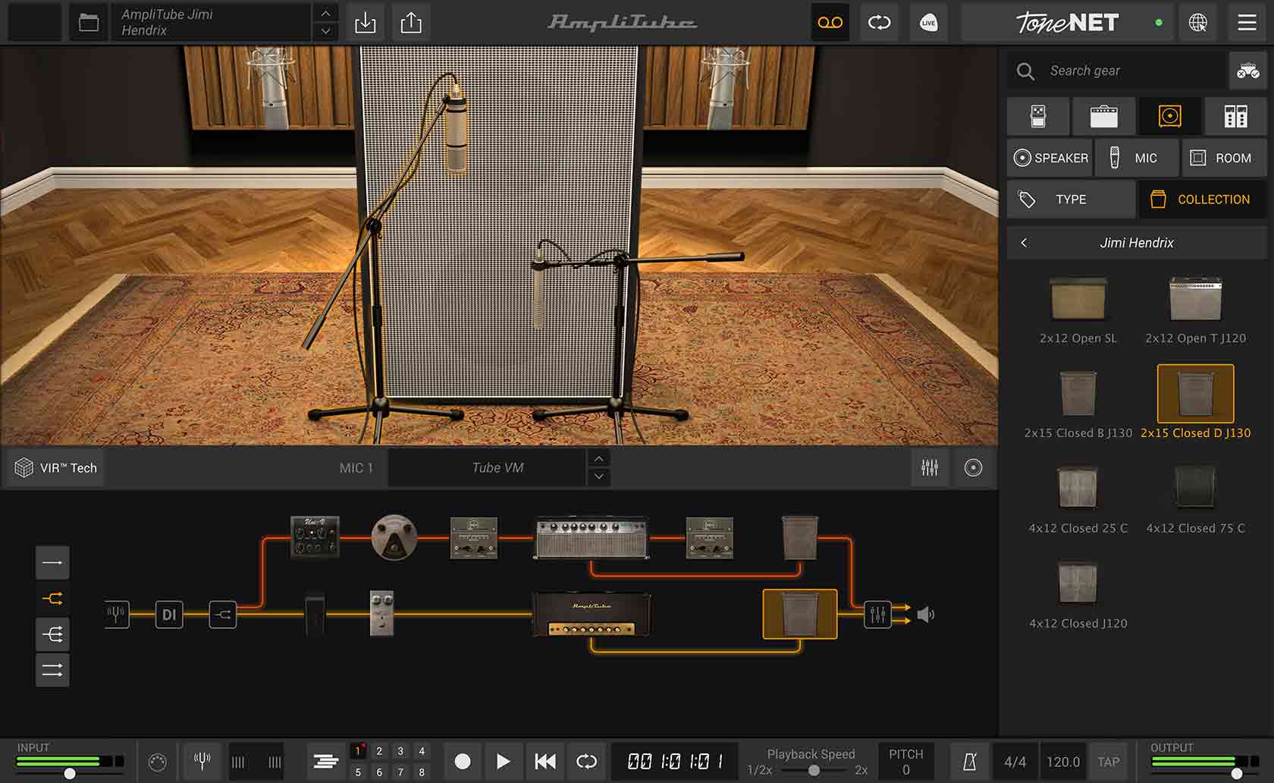Image resolution: width=1274 pixels, height=783 pixels.
Task: Switch to Live mode icon
Action: (928, 23)
